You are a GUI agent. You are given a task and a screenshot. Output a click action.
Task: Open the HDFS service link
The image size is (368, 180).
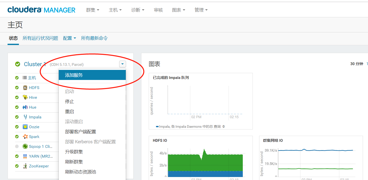[34, 88]
